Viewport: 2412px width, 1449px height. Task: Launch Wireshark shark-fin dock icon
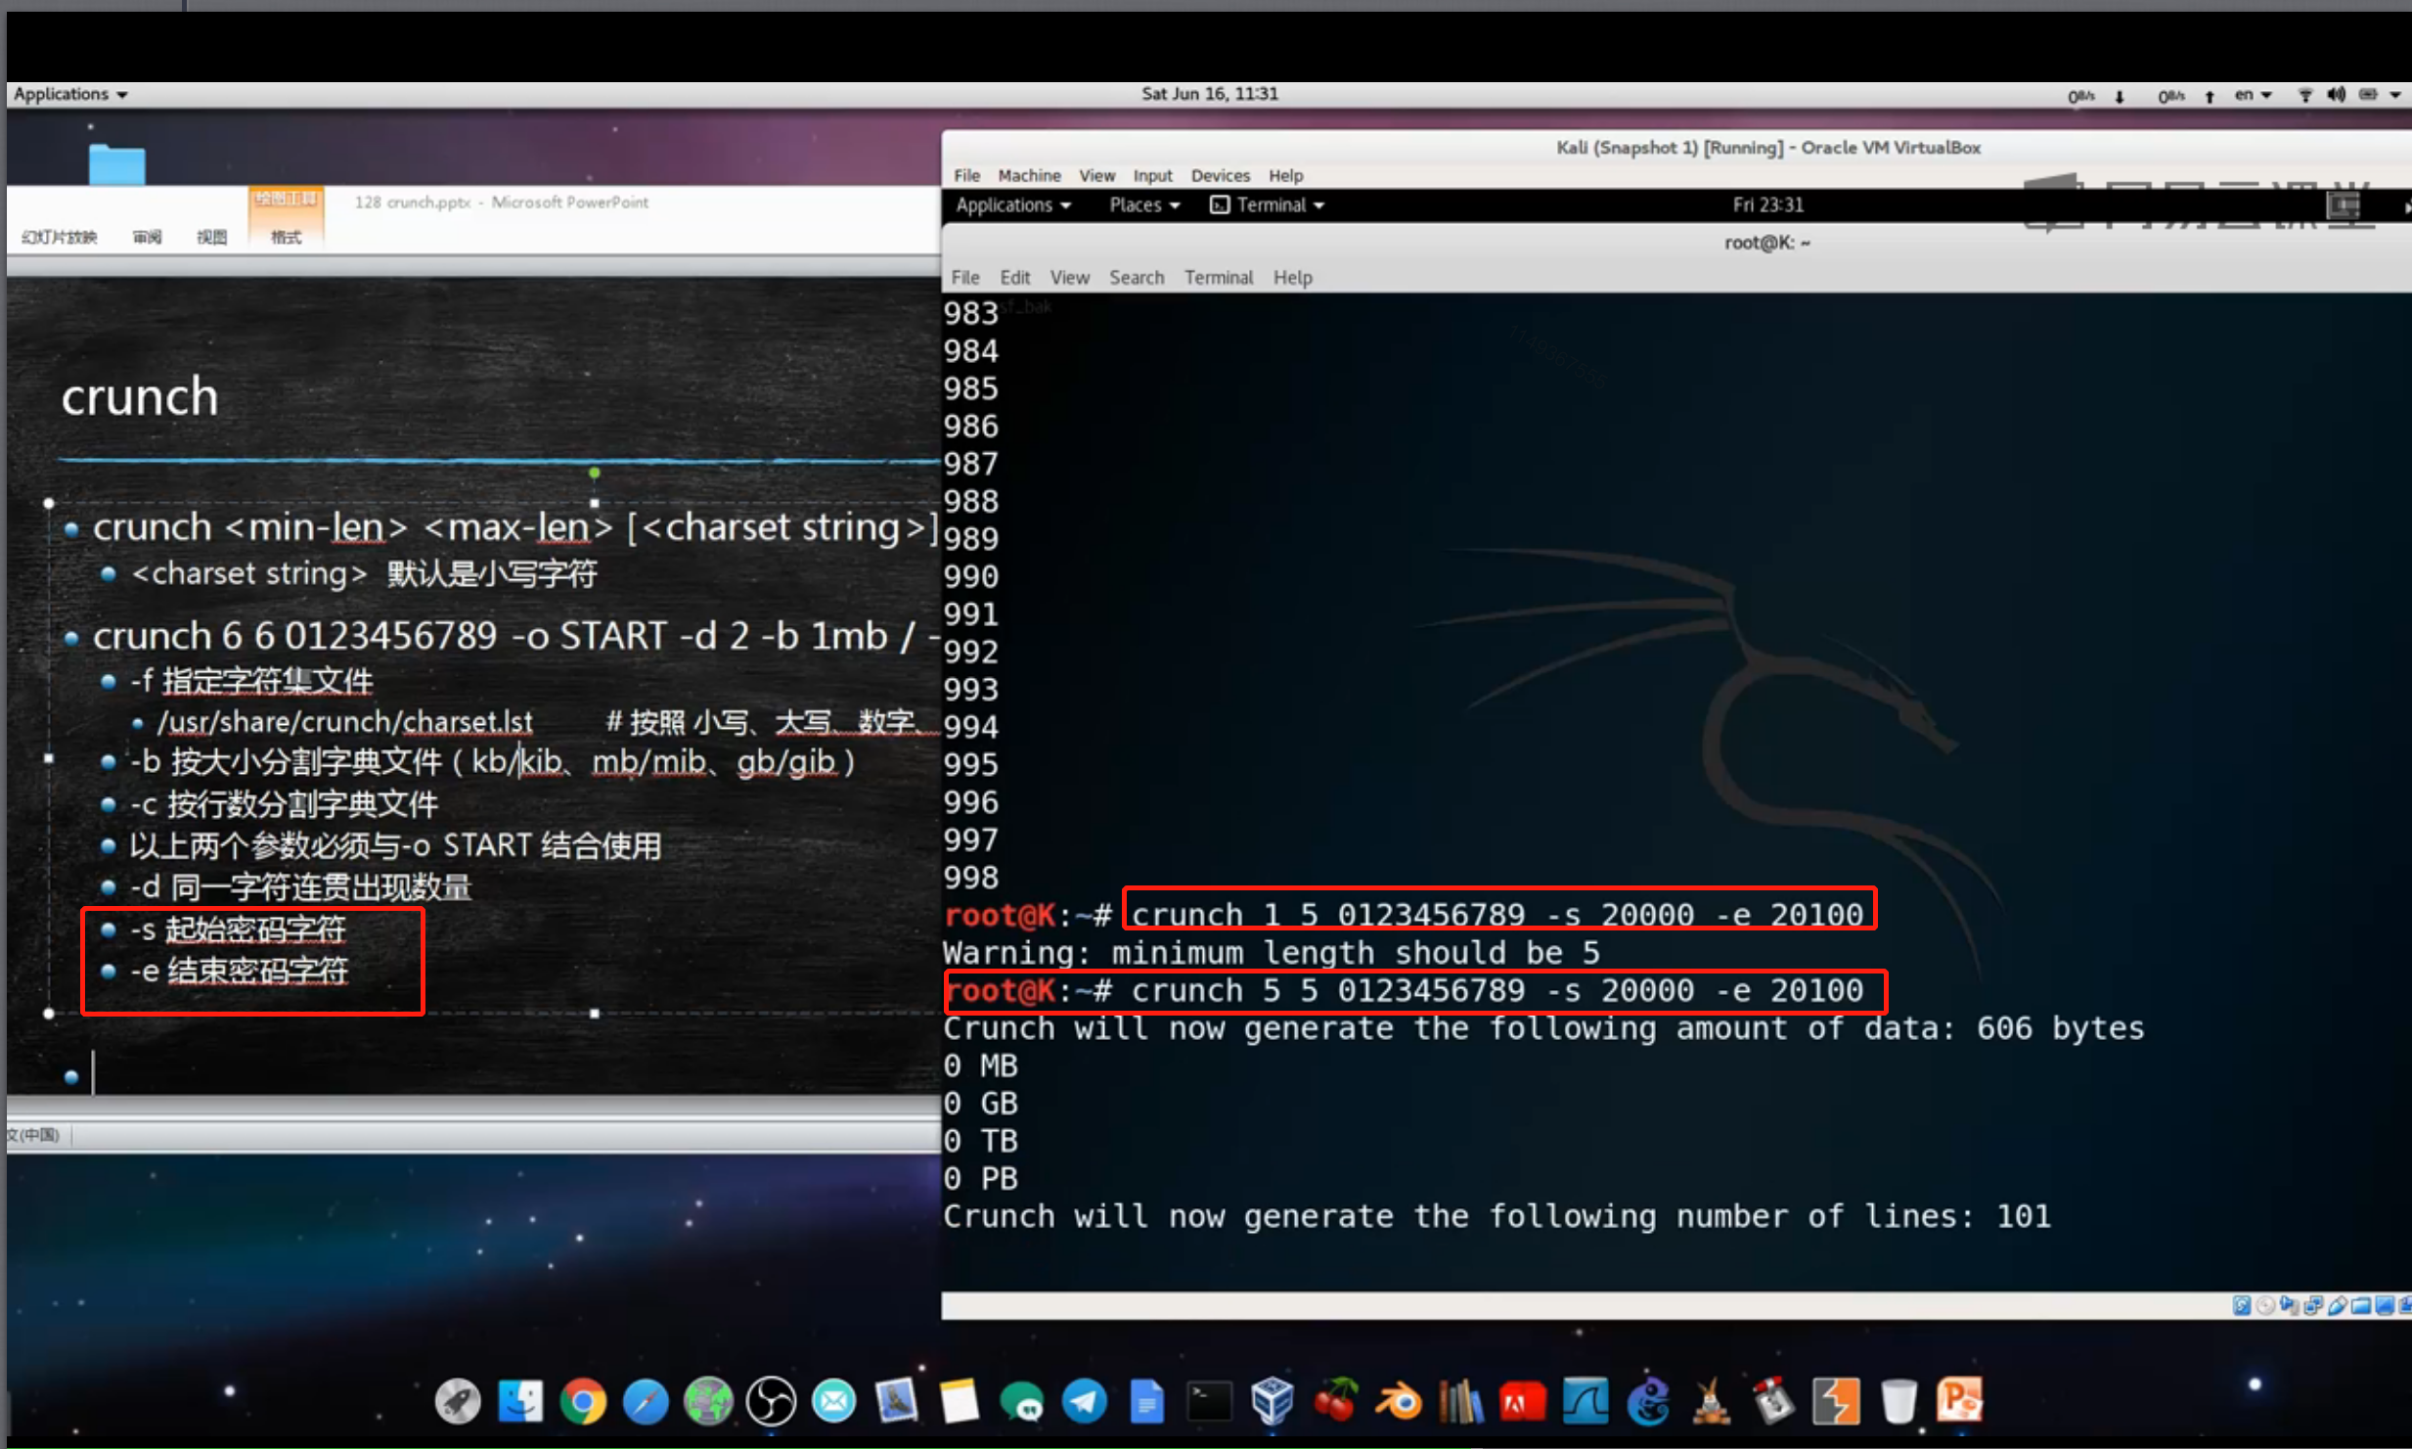click(x=1586, y=1402)
